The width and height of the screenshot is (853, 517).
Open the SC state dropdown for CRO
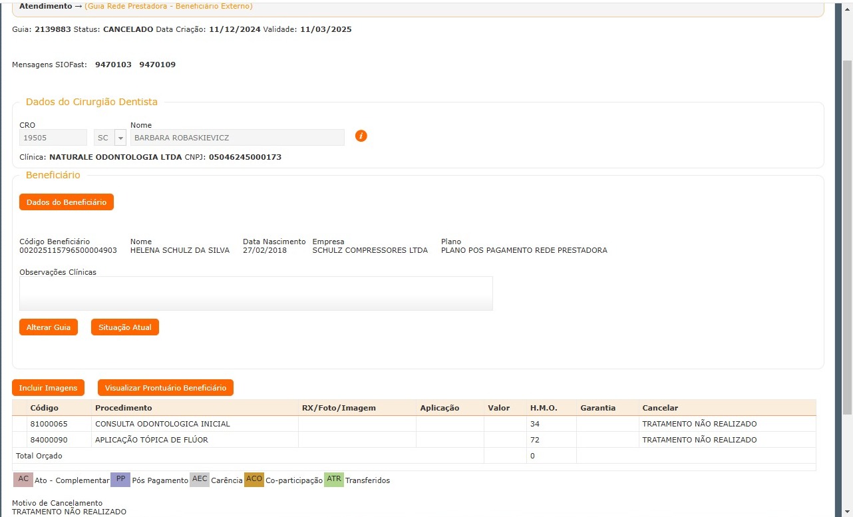(120, 138)
